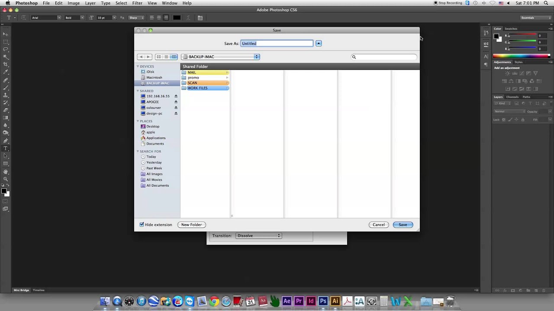Eject the APOGEE shared volume
The image size is (554, 311).
pyautogui.click(x=176, y=102)
